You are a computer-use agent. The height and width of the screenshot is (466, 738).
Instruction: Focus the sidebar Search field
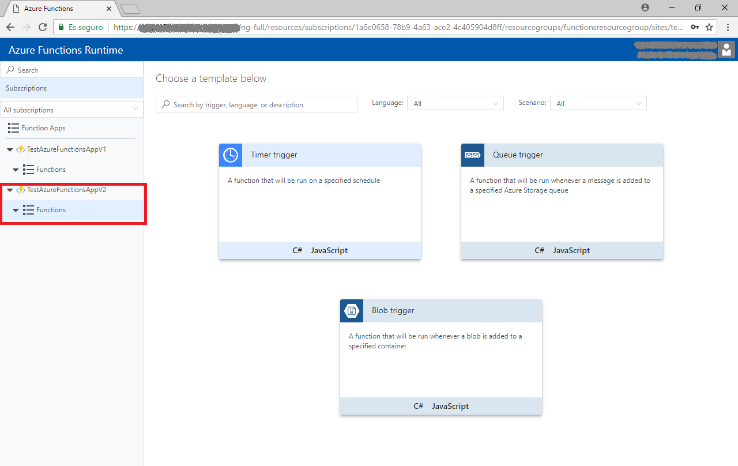pos(71,70)
